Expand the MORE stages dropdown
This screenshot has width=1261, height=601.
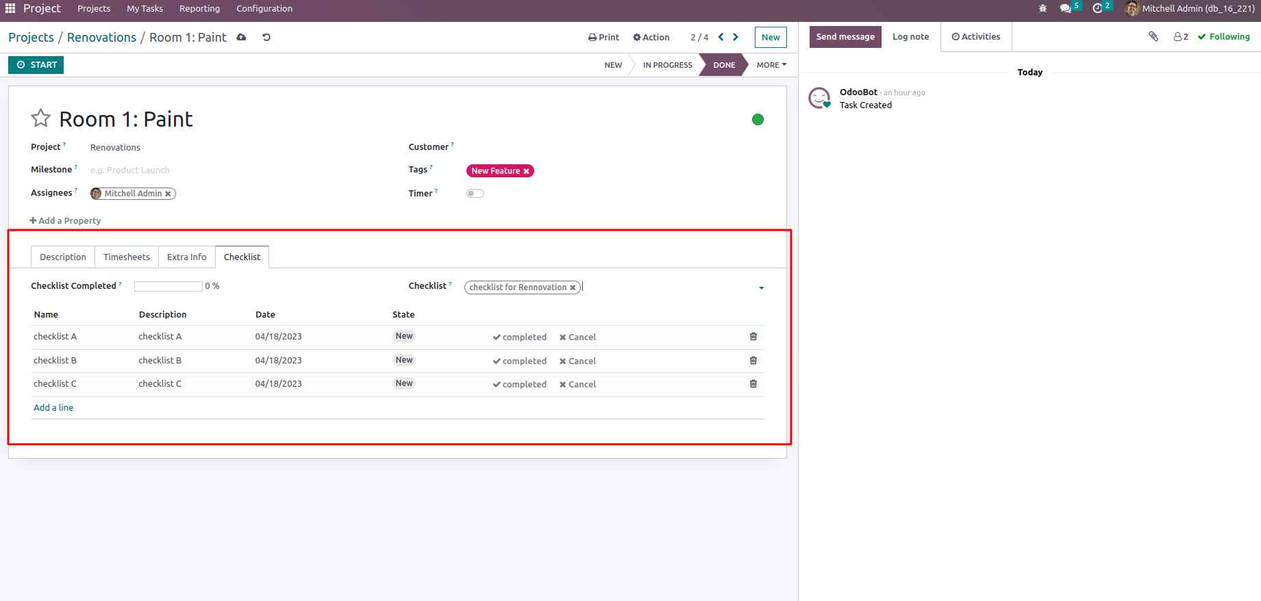tap(771, 65)
